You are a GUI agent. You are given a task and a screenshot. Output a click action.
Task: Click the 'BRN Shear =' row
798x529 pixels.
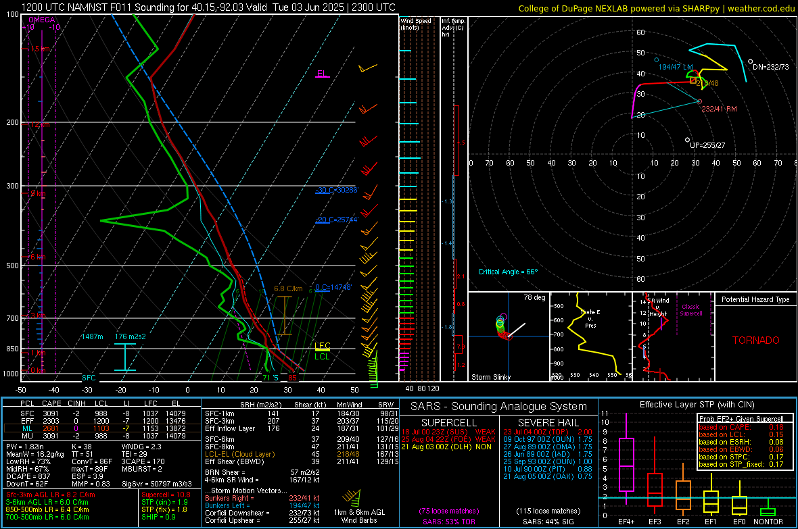pyautogui.click(x=262, y=472)
